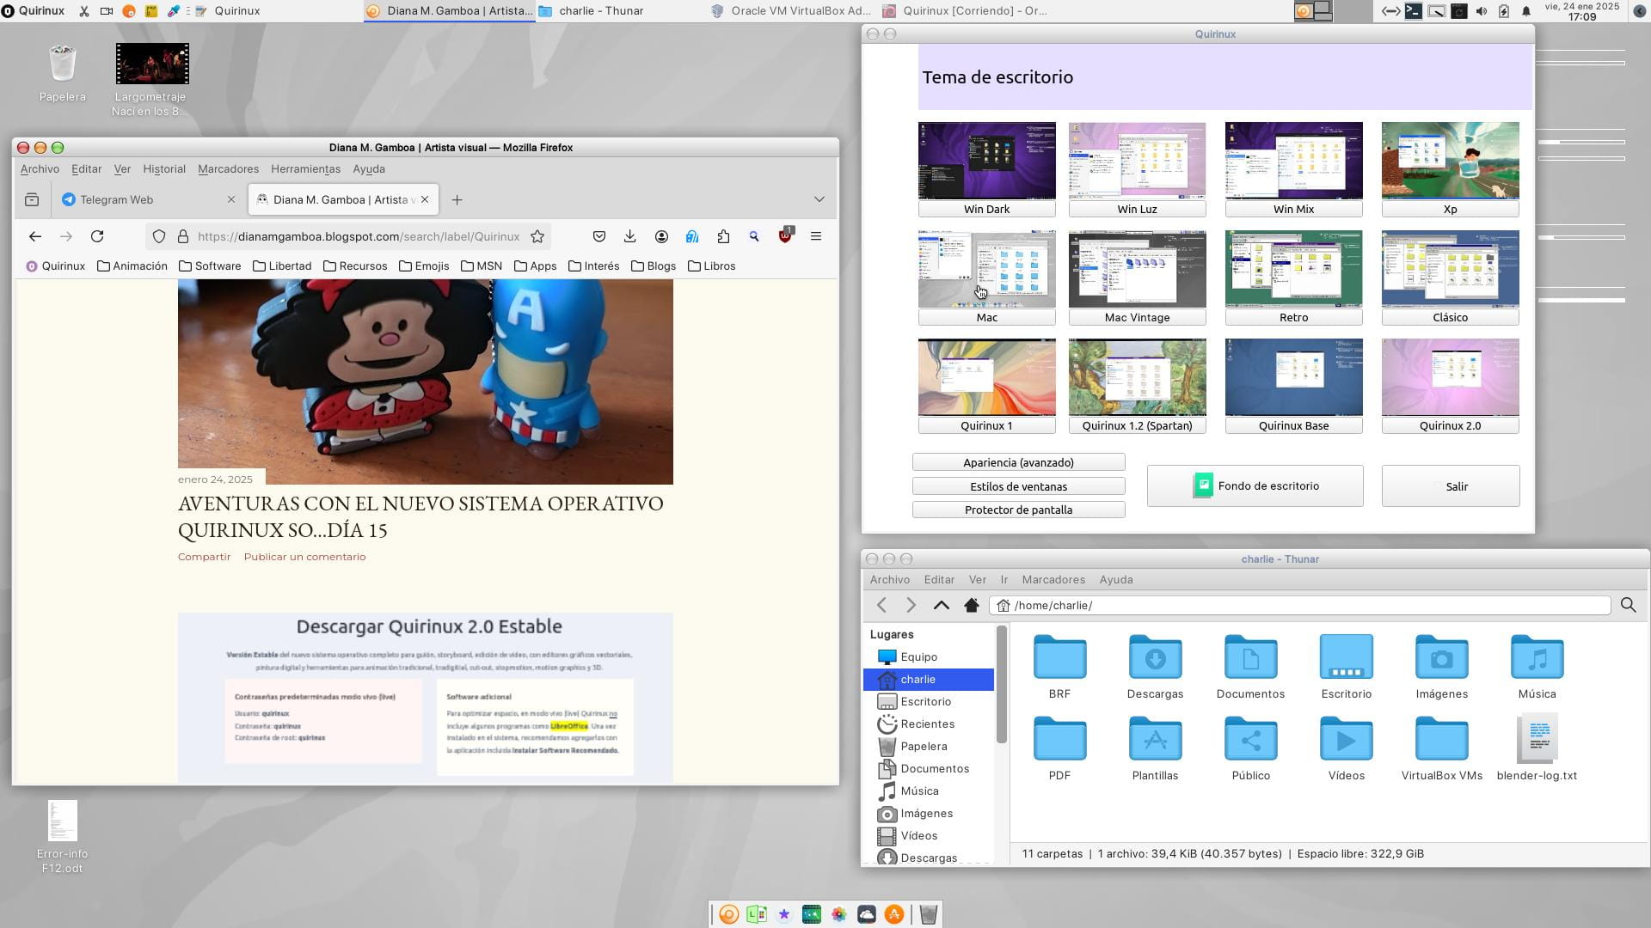Go to parent folder in Thunar
Screen dimensions: 1651x928
pos(941,606)
